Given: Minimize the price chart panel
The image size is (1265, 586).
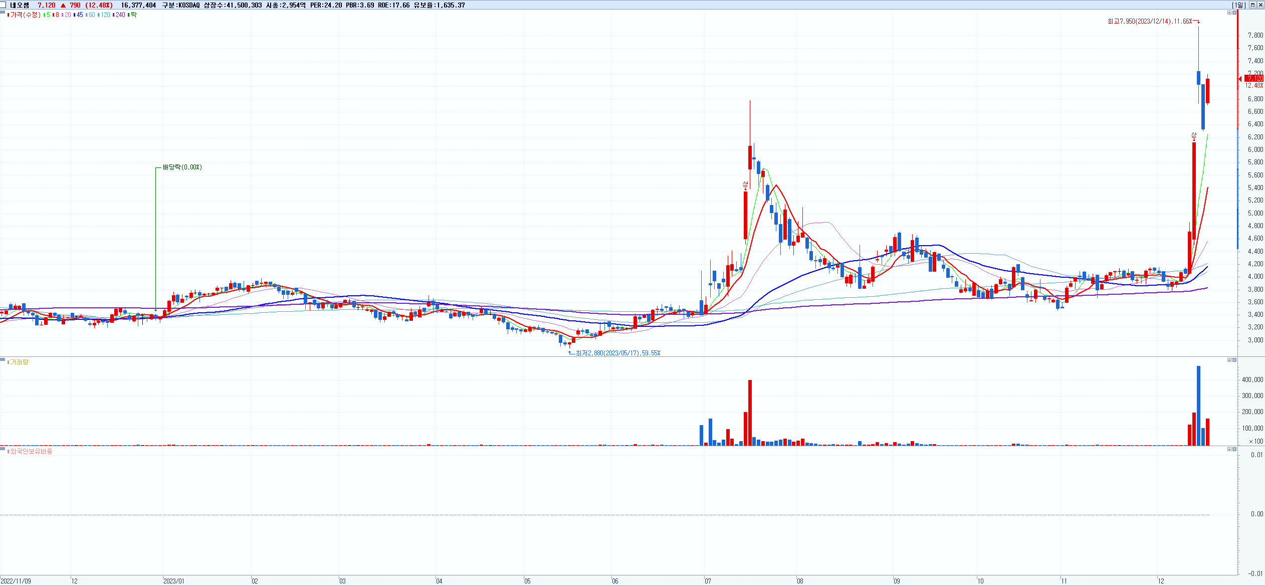Looking at the screenshot, I should tap(1229, 13).
